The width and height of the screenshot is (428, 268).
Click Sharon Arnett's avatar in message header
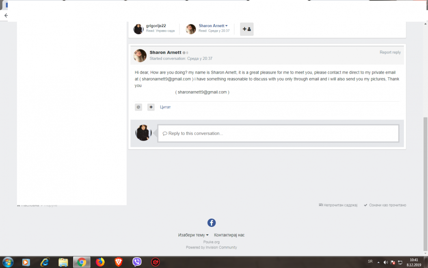point(140,56)
